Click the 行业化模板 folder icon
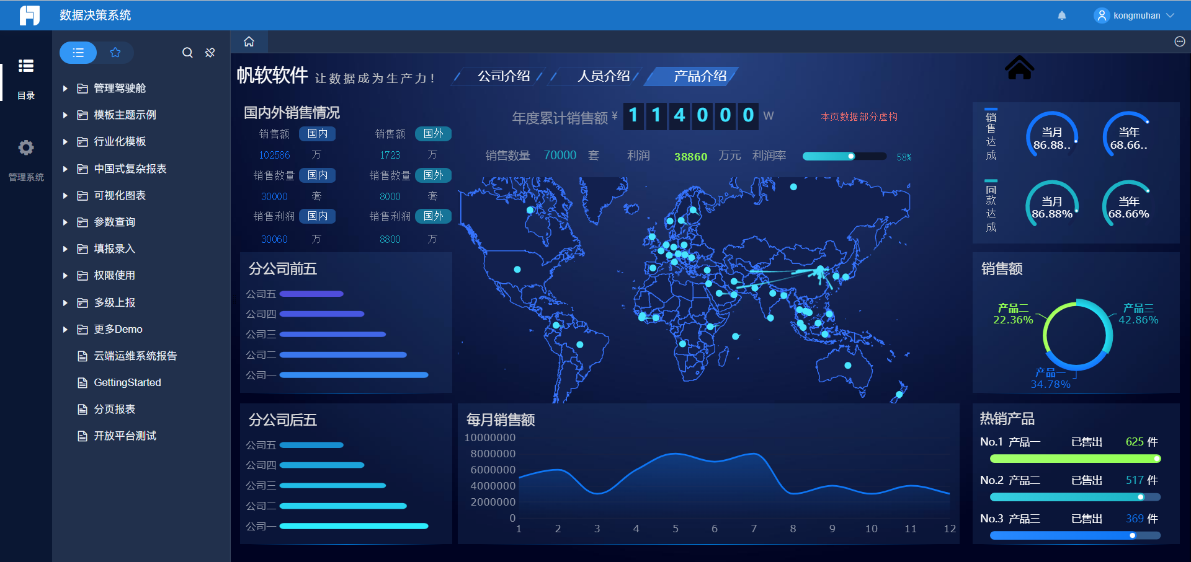The width and height of the screenshot is (1191, 562). pyautogui.click(x=83, y=142)
